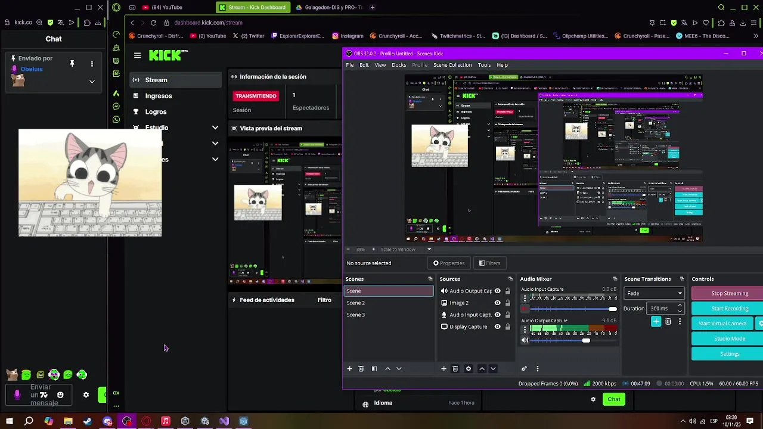Expand the Estudio sidebar section
Viewport: 763px width, 429px height.
point(215,128)
